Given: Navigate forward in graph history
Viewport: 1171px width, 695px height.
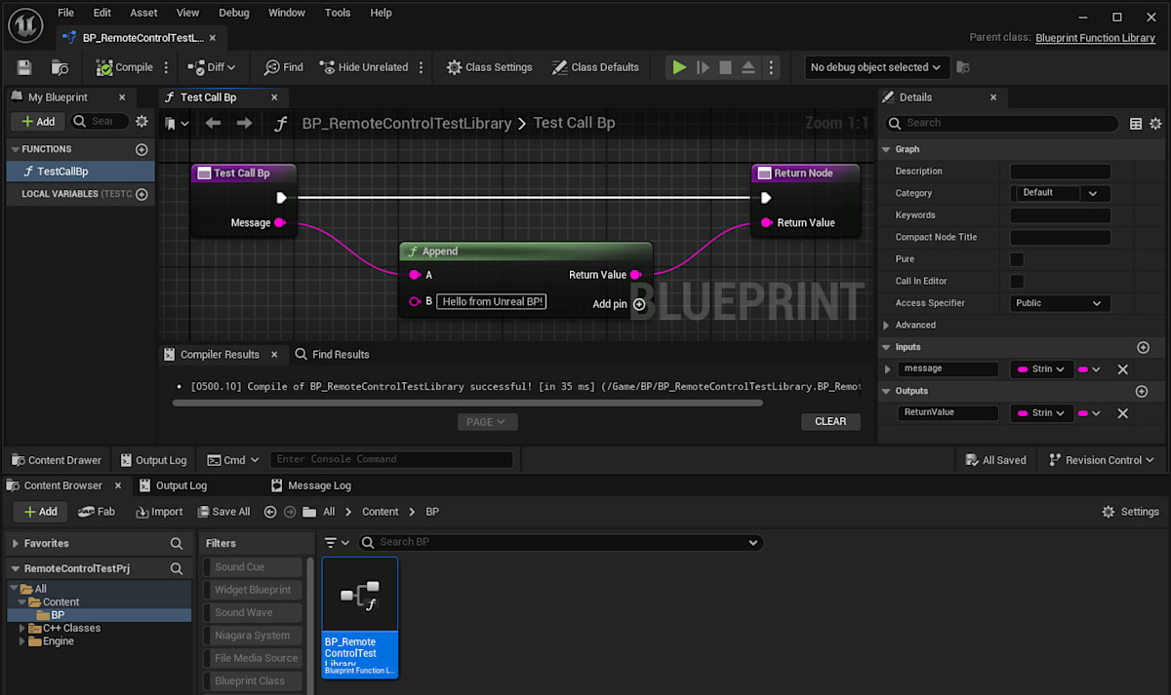Looking at the screenshot, I should [x=244, y=124].
